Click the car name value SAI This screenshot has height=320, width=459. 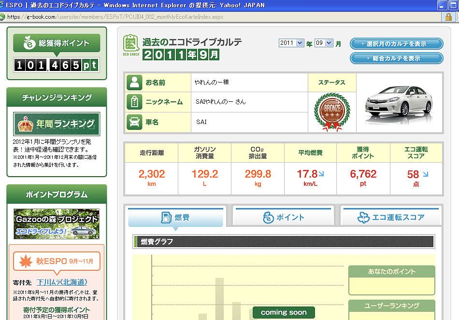pos(201,122)
